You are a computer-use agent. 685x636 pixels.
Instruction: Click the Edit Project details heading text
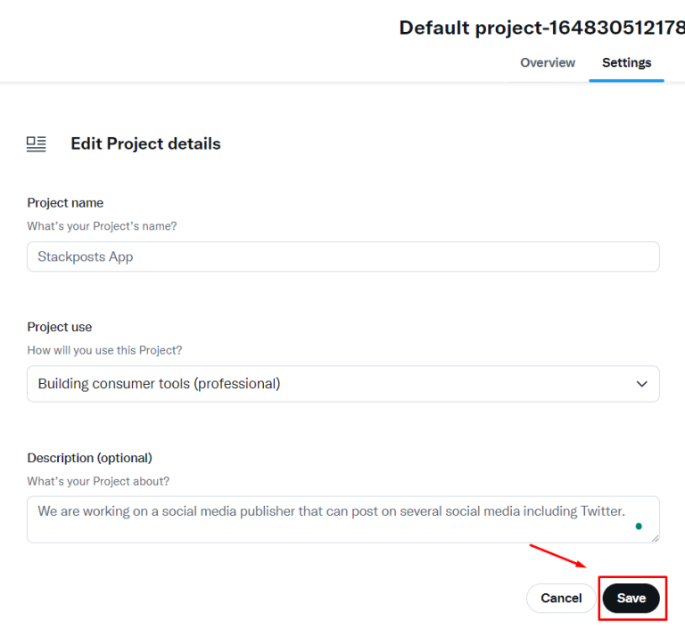(145, 144)
